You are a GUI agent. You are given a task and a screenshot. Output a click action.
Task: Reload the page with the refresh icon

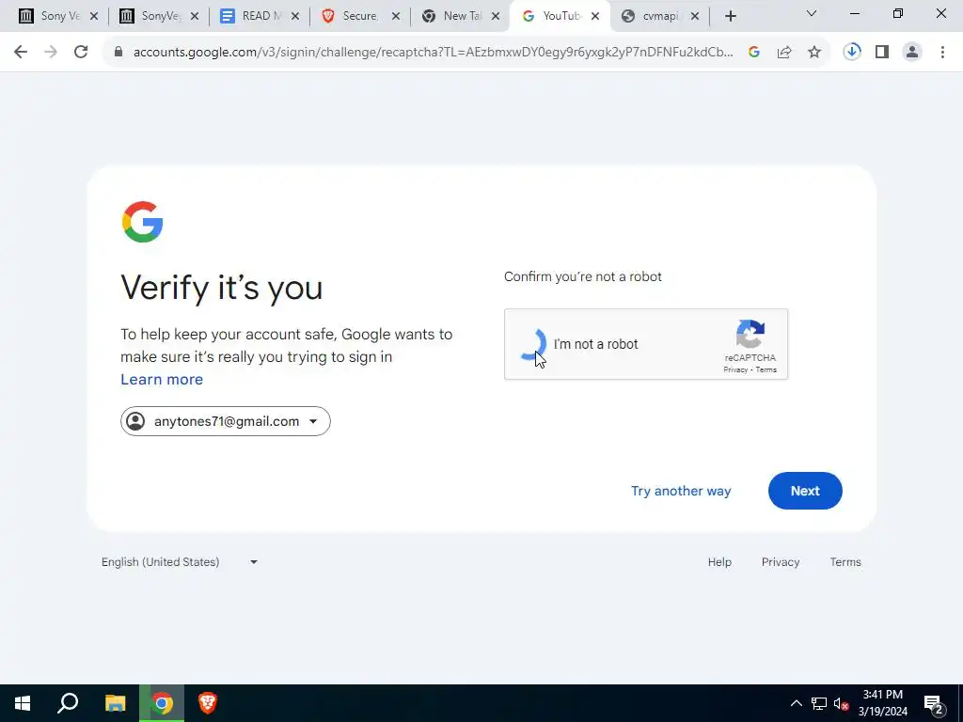81,53
